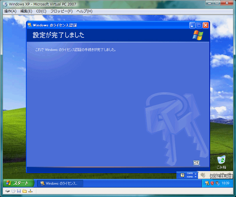
Task: Select the Windows のライセンス taskbar button
Action: pyautogui.click(x=60, y=183)
